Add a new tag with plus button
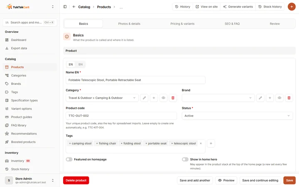The image size is (299, 187). click(211, 143)
